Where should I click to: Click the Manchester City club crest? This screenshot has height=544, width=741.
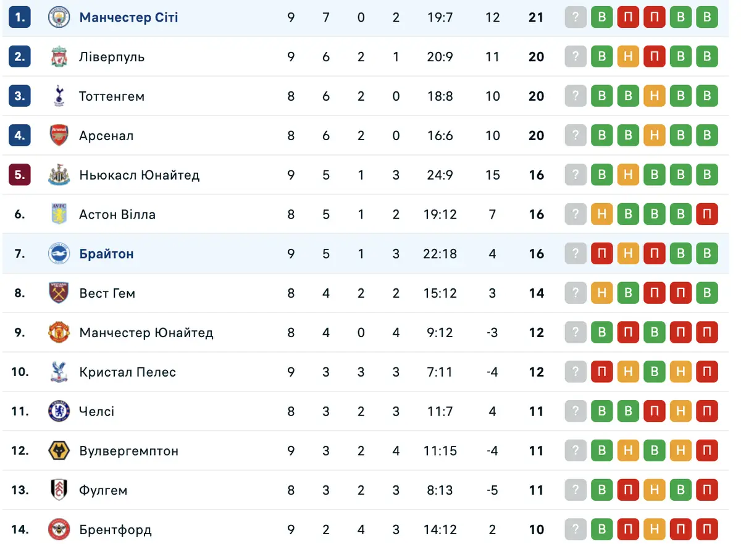pyautogui.click(x=59, y=17)
